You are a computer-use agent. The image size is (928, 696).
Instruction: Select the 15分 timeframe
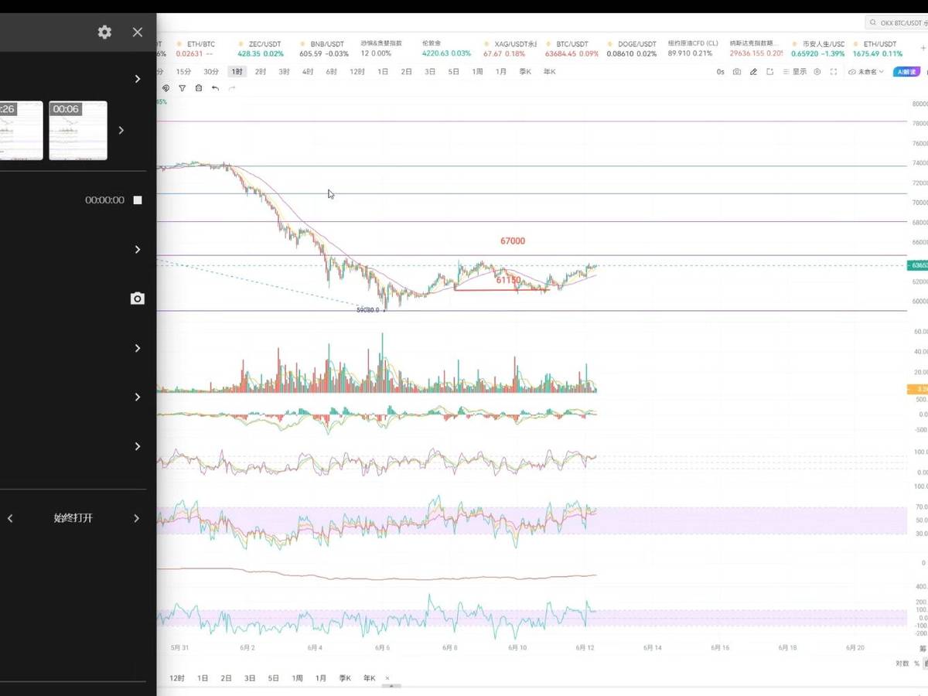click(183, 72)
